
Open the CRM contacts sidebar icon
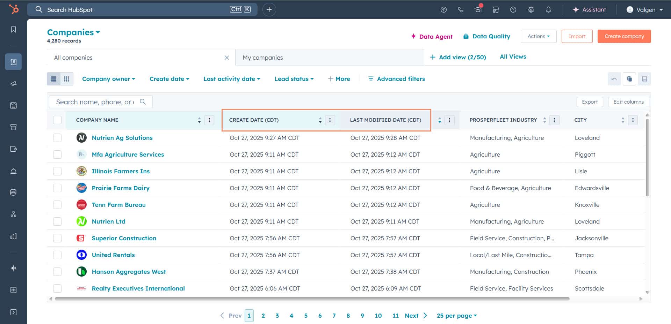[x=13, y=62]
